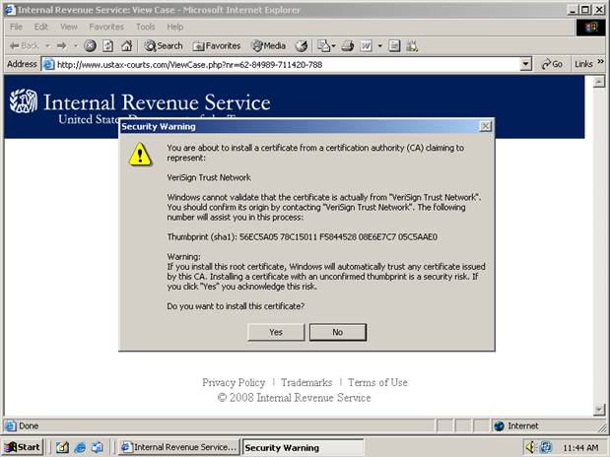Expand the Mail button dropdown arrow
This screenshot has width=610, height=457.
point(334,46)
